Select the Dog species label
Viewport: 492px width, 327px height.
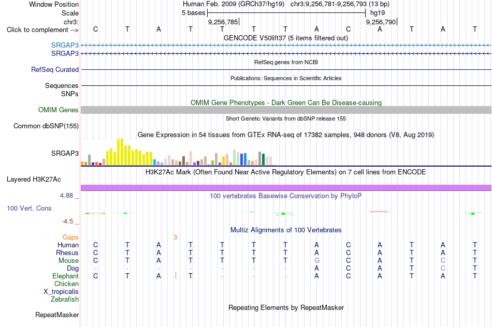tap(73, 269)
